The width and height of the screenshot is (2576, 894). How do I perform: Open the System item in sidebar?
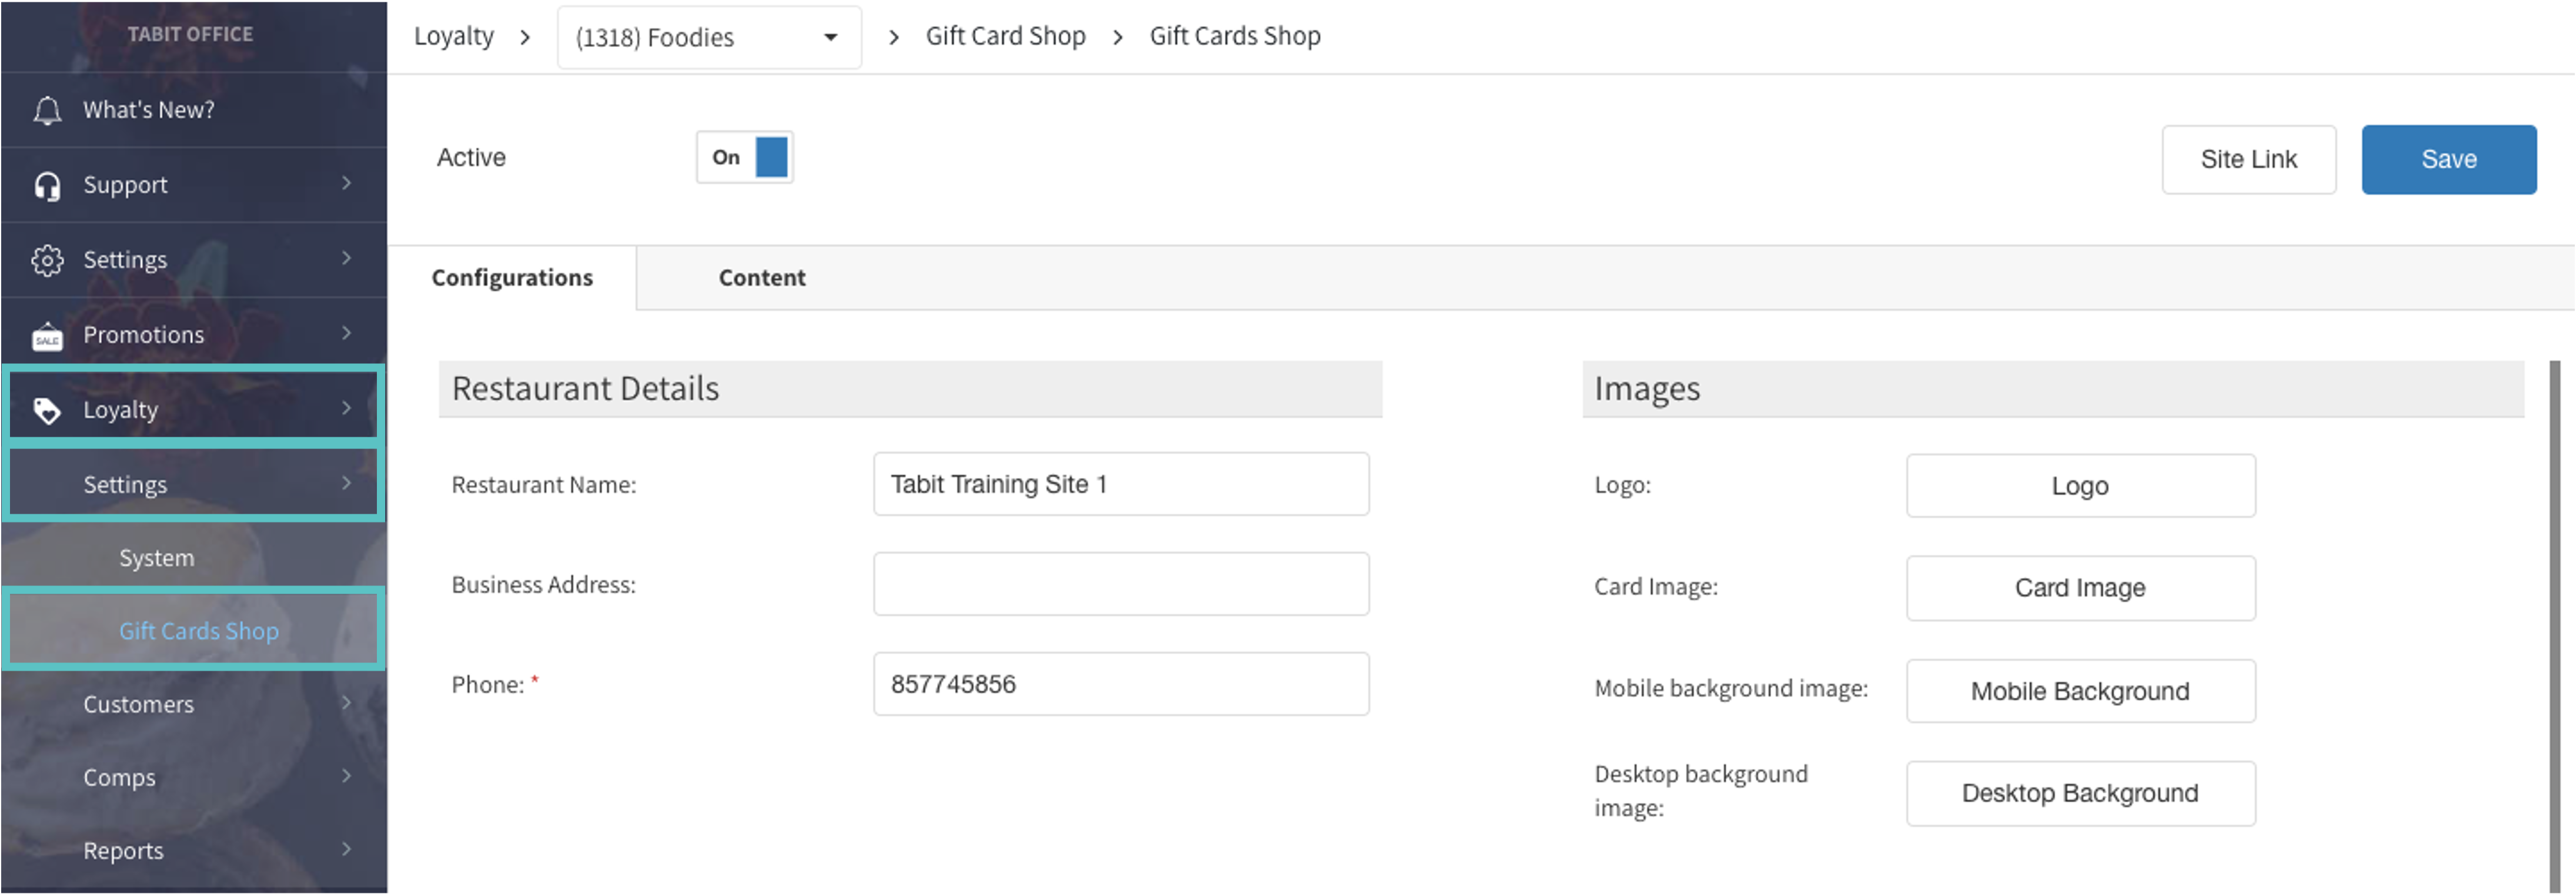[157, 558]
